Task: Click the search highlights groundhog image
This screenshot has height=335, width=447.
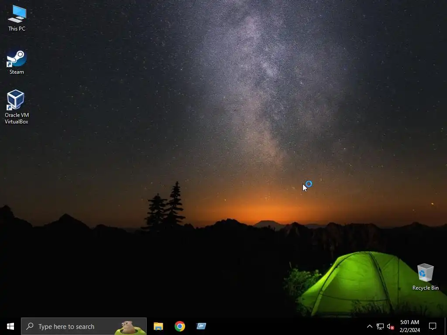Action: pos(130,328)
